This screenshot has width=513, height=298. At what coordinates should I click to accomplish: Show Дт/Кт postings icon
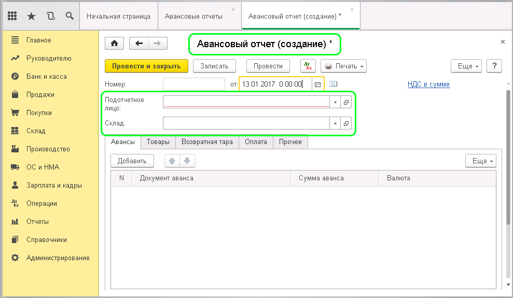(x=308, y=66)
